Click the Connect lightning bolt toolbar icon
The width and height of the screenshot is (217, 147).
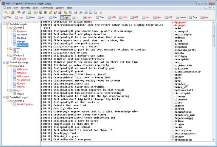(x=6, y=12)
